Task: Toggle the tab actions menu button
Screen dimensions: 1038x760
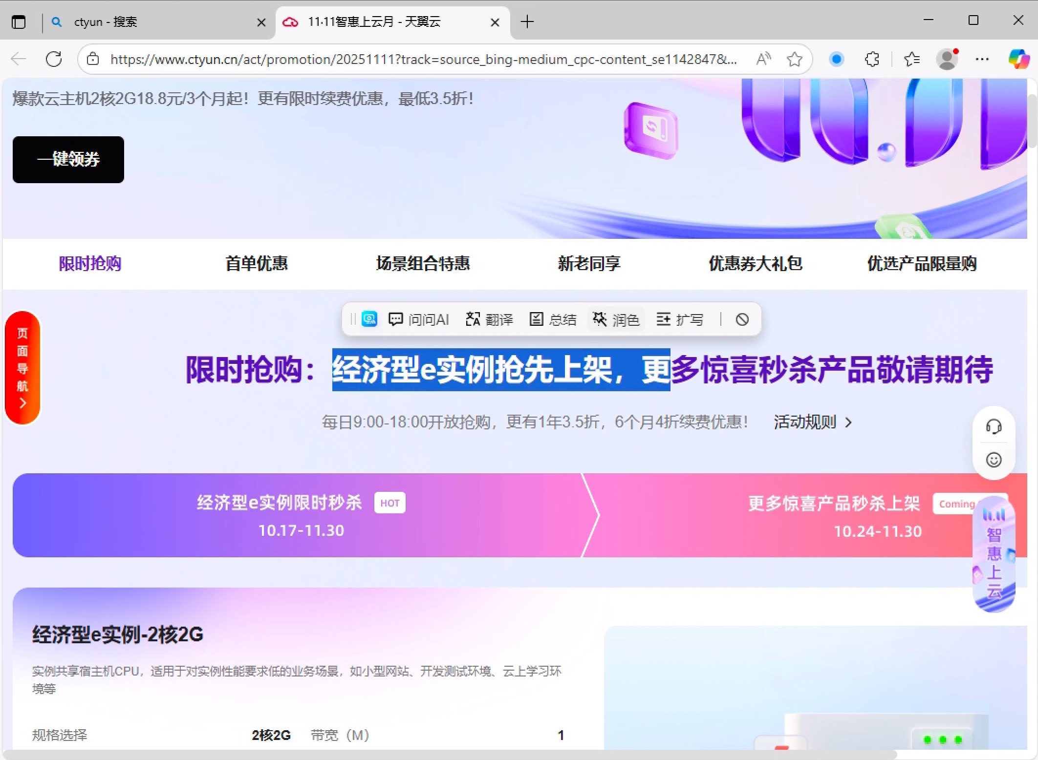Action: point(19,22)
